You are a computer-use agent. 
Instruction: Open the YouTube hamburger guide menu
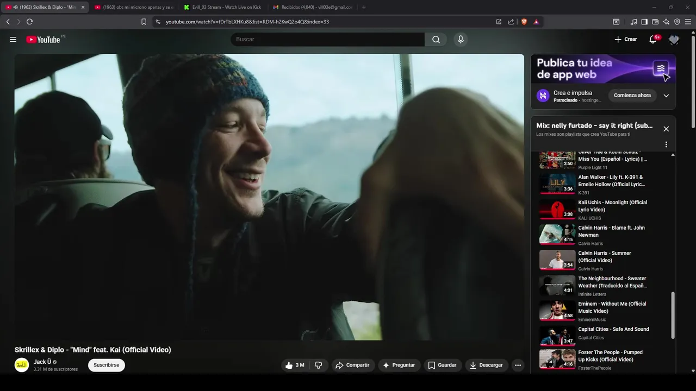pyautogui.click(x=13, y=40)
